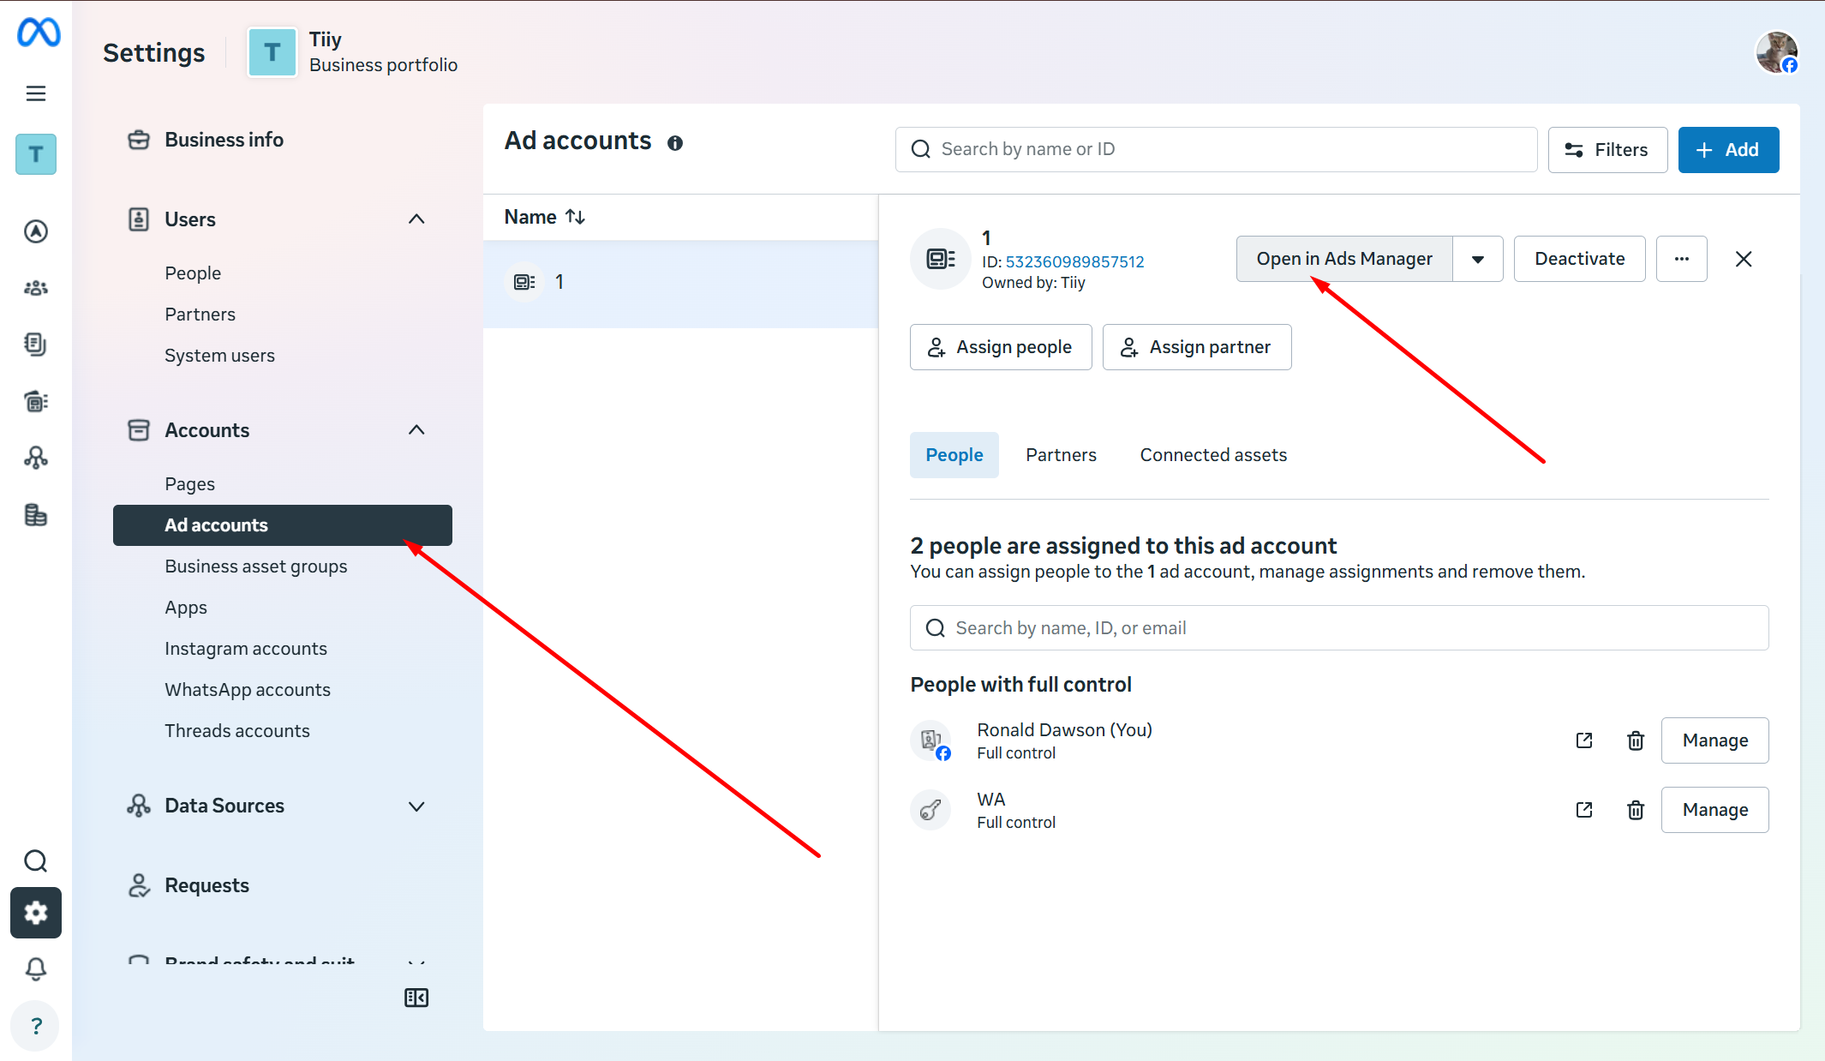Open the hamburger menu icon

[36, 93]
